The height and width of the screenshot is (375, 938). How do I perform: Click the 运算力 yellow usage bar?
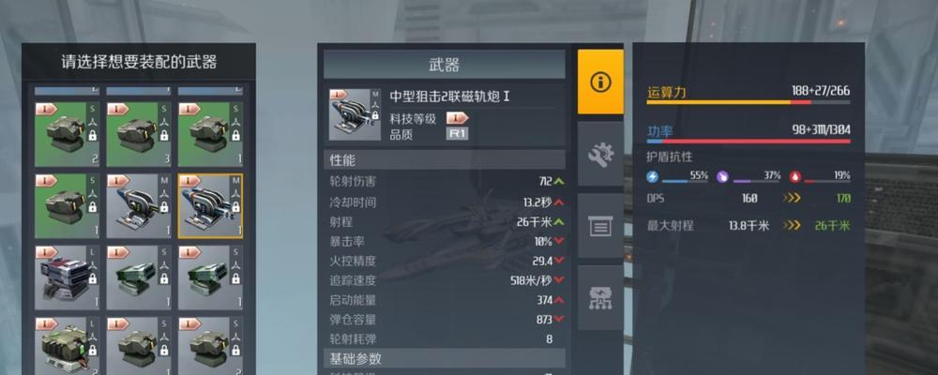[x=748, y=102]
